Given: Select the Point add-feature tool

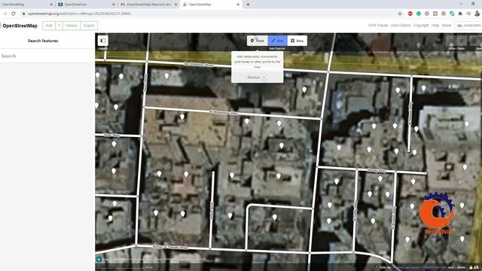Looking at the screenshot, I should coord(257,41).
